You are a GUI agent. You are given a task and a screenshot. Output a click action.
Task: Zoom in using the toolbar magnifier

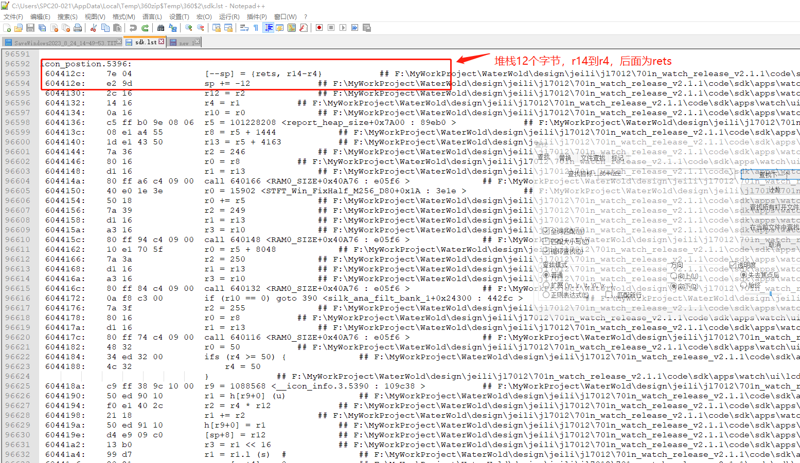point(189,28)
